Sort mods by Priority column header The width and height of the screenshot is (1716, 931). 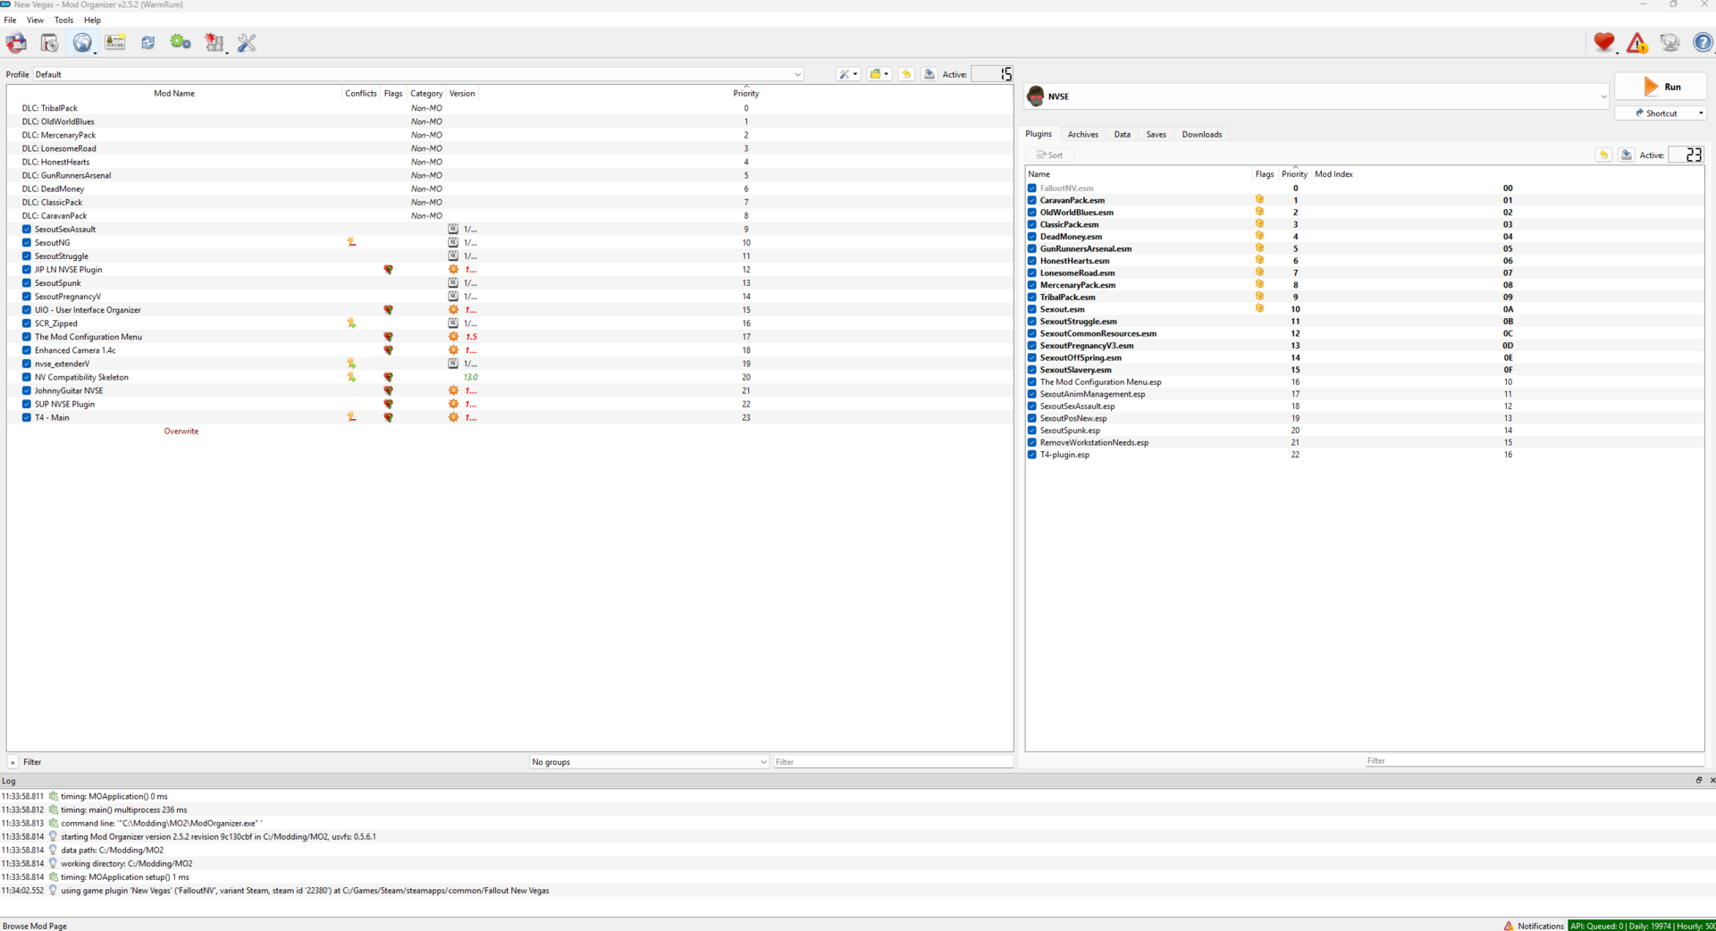746,93
